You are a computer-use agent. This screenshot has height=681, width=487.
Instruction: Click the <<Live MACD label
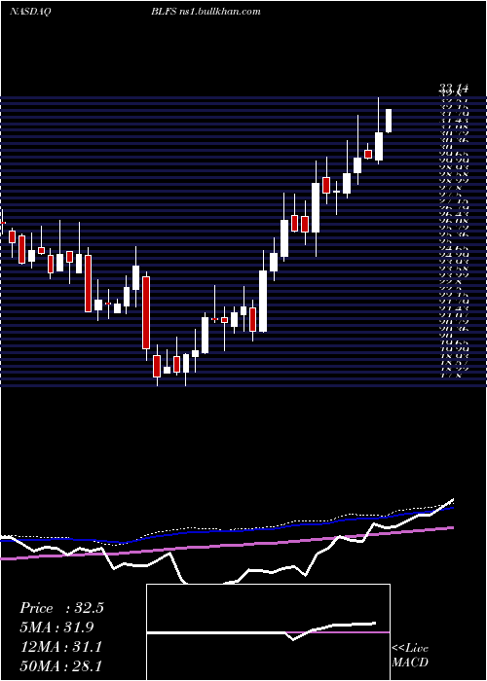click(x=410, y=656)
